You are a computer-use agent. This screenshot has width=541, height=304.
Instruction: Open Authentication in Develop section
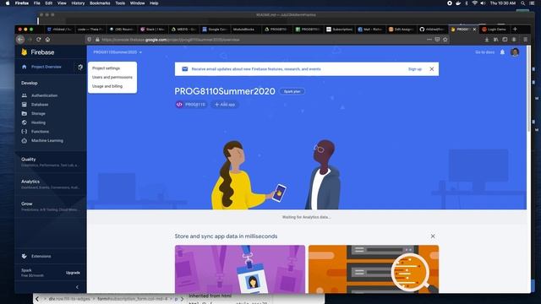[x=44, y=95]
